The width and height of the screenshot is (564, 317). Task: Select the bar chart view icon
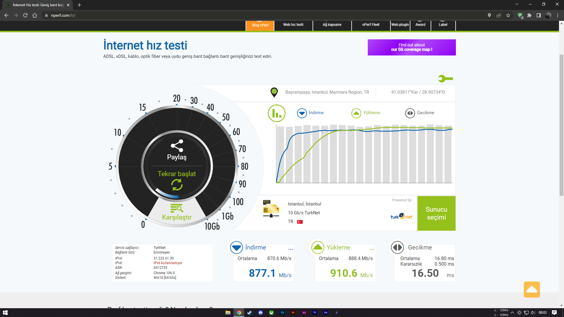click(276, 113)
